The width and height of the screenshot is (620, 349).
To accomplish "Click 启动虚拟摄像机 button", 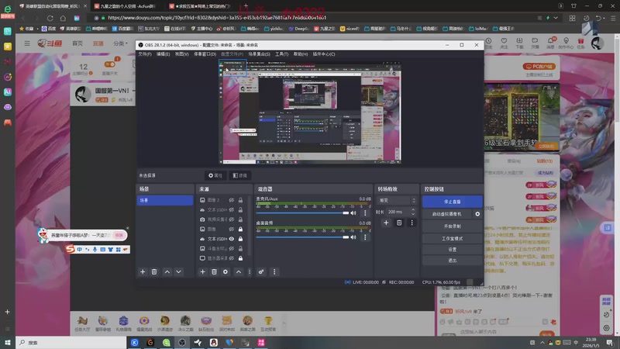I will click(x=447, y=214).
